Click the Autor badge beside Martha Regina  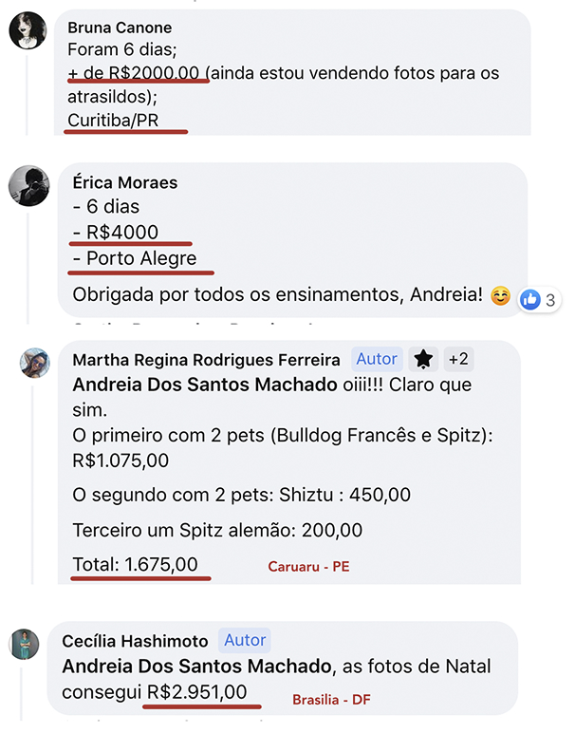pos(376,359)
